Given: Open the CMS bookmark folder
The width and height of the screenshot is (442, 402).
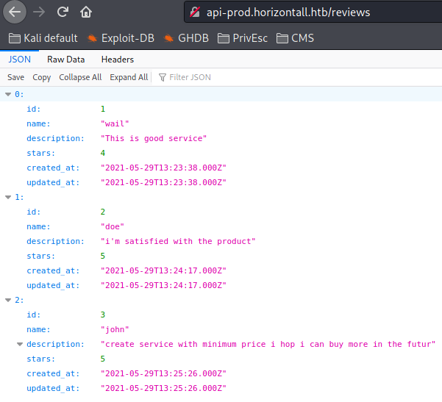Looking at the screenshot, I should pos(295,38).
